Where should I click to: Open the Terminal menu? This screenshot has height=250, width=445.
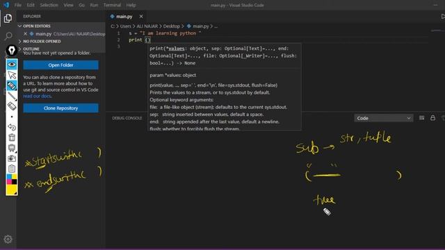click(x=112, y=5)
